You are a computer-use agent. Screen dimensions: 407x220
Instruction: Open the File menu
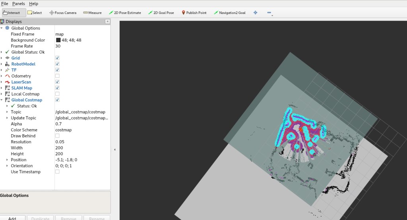(5, 4)
